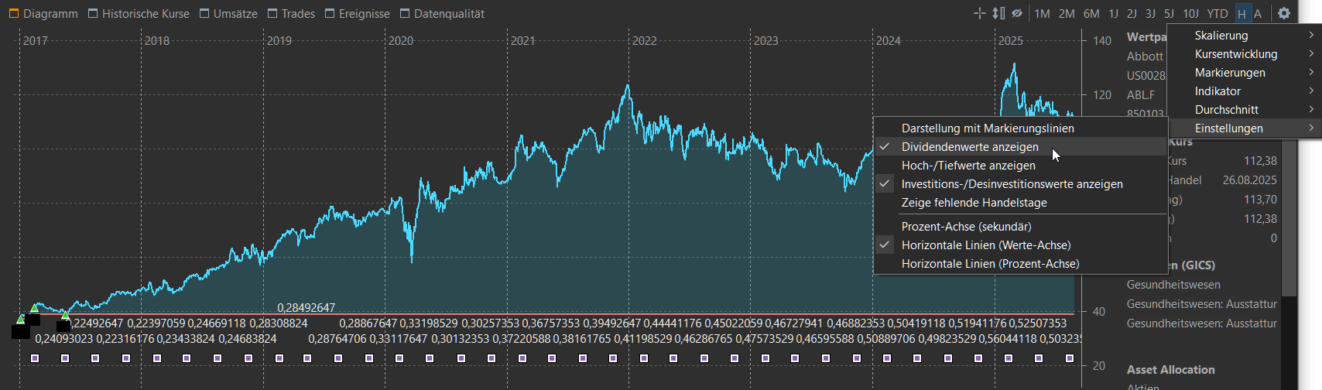Image resolution: width=1322 pixels, height=390 pixels.
Task: Set chart range to 6M
Action: point(1091,14)
